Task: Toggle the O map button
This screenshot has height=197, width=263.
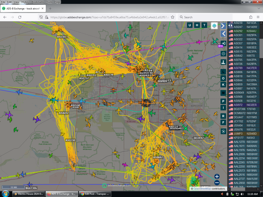Action: coord(223,78)
